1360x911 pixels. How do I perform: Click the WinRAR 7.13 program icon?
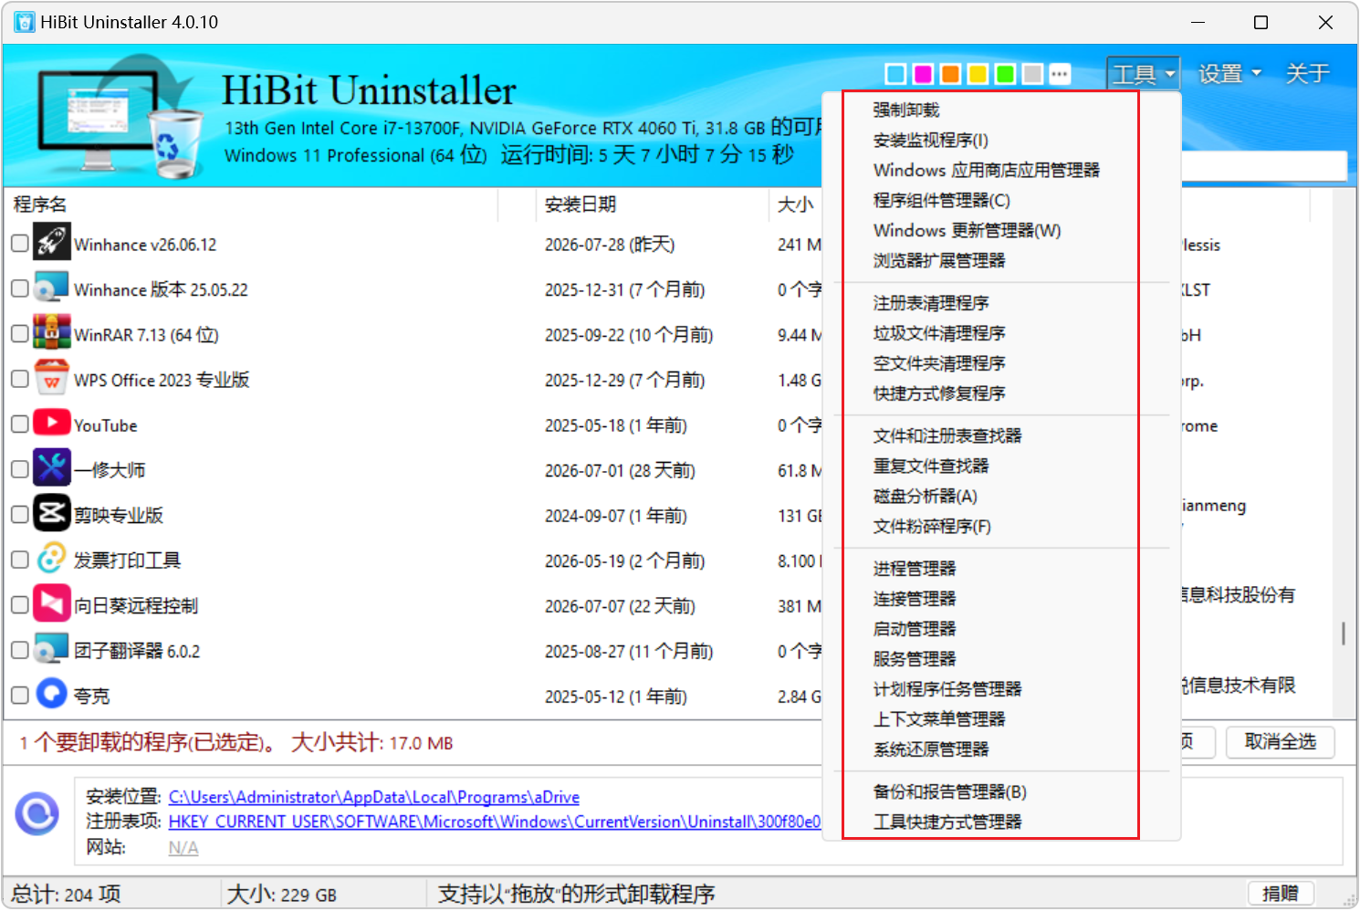(x=52, y=332)
